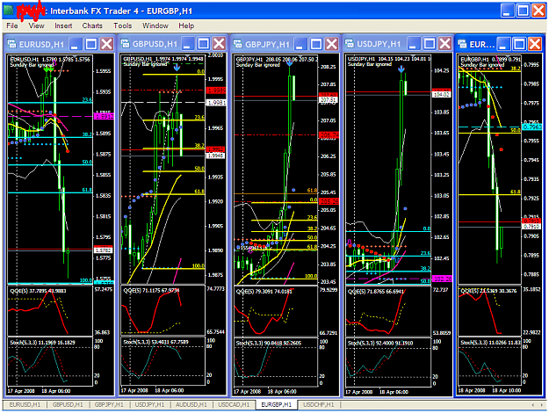This screenshot has width=549, height=413.
Task: Minimize the GBPJPY,H1 chart window
Action: pyautogui.click(x=300, y=44)
